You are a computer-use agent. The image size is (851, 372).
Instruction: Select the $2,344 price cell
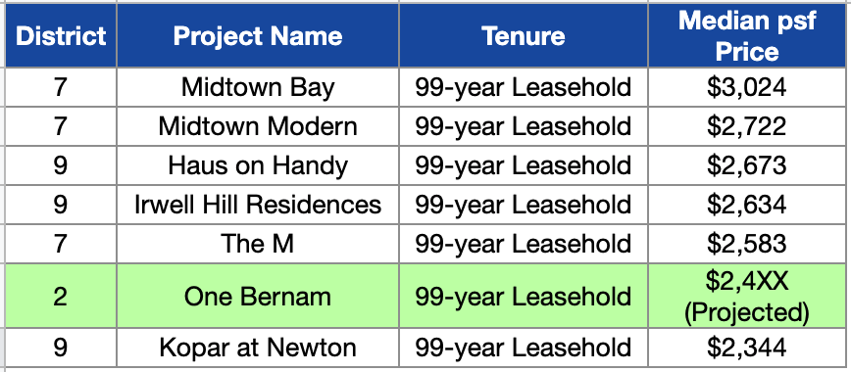pos(747,348)
